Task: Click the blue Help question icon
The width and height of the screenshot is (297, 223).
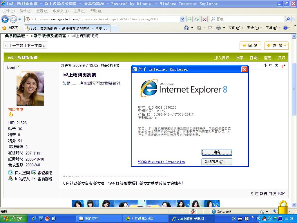Action: tap(285, 28)
